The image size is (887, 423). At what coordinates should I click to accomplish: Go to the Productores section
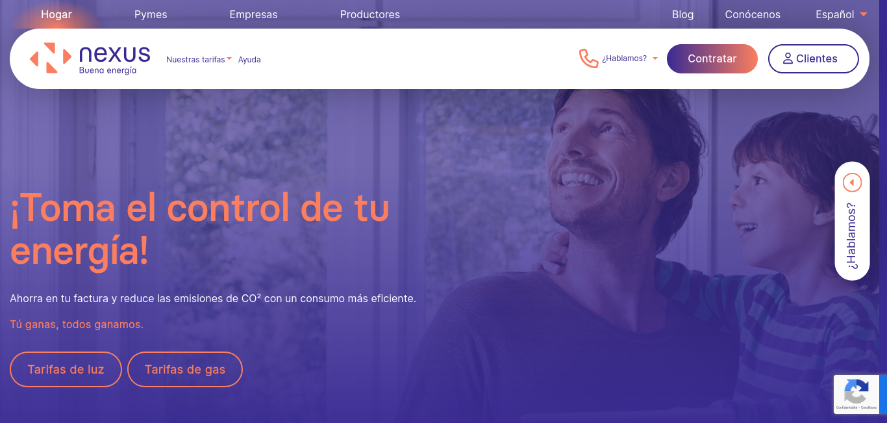tap(370, 14)
